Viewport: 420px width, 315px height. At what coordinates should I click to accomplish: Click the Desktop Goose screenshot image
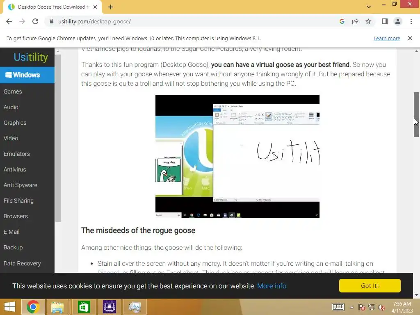coord(237,156)
